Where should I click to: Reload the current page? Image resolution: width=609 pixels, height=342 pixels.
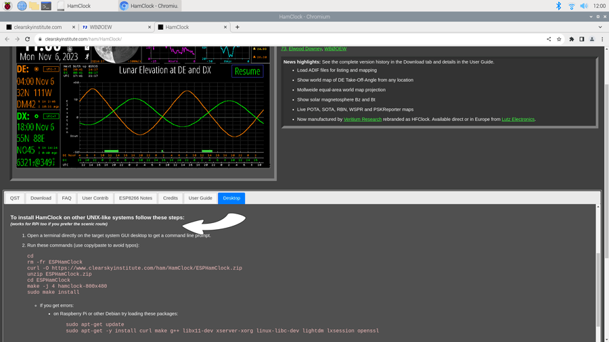click(x=27, y=39)
